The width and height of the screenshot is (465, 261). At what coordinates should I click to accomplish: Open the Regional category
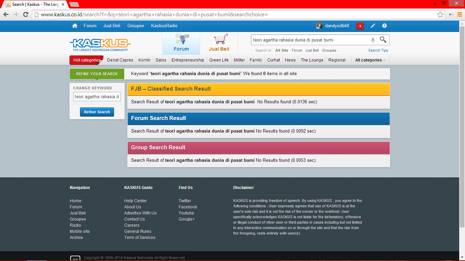tap(337, 60)
